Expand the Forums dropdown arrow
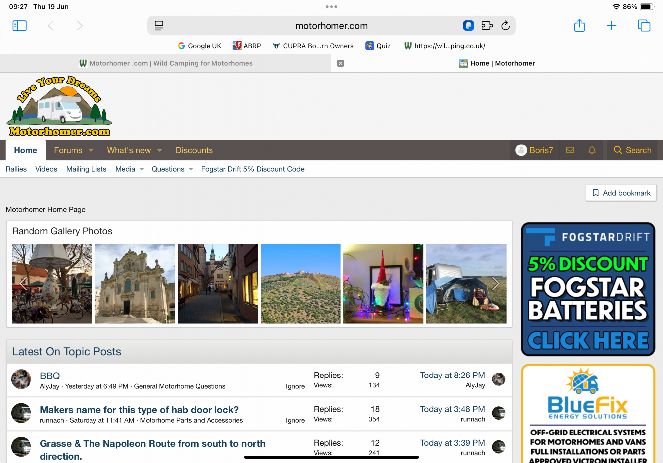 [x=91, y=150]
